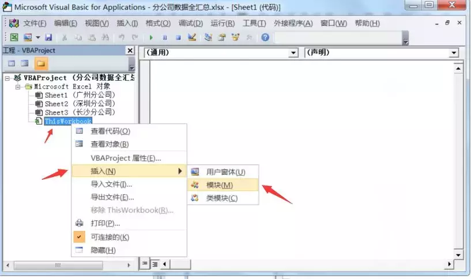Open the 外接程序(A) menu
471x279 pixels.
point(293,23)
